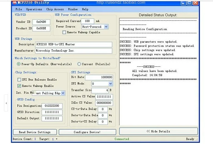Focus the Required Current field
The width and height of the screenshot is (213, 144).
[x=87, y=21]
